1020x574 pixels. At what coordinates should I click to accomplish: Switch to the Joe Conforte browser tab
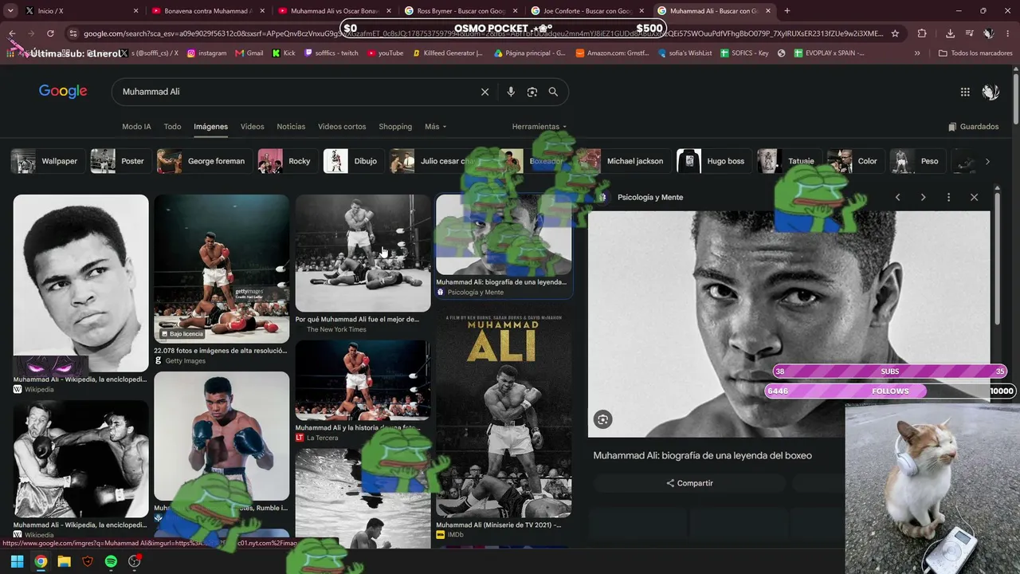tap(586, 11)
